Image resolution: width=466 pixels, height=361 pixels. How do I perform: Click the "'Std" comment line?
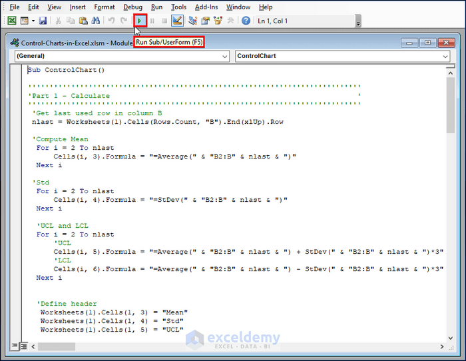pyautogui.click(x=41, y=182)
